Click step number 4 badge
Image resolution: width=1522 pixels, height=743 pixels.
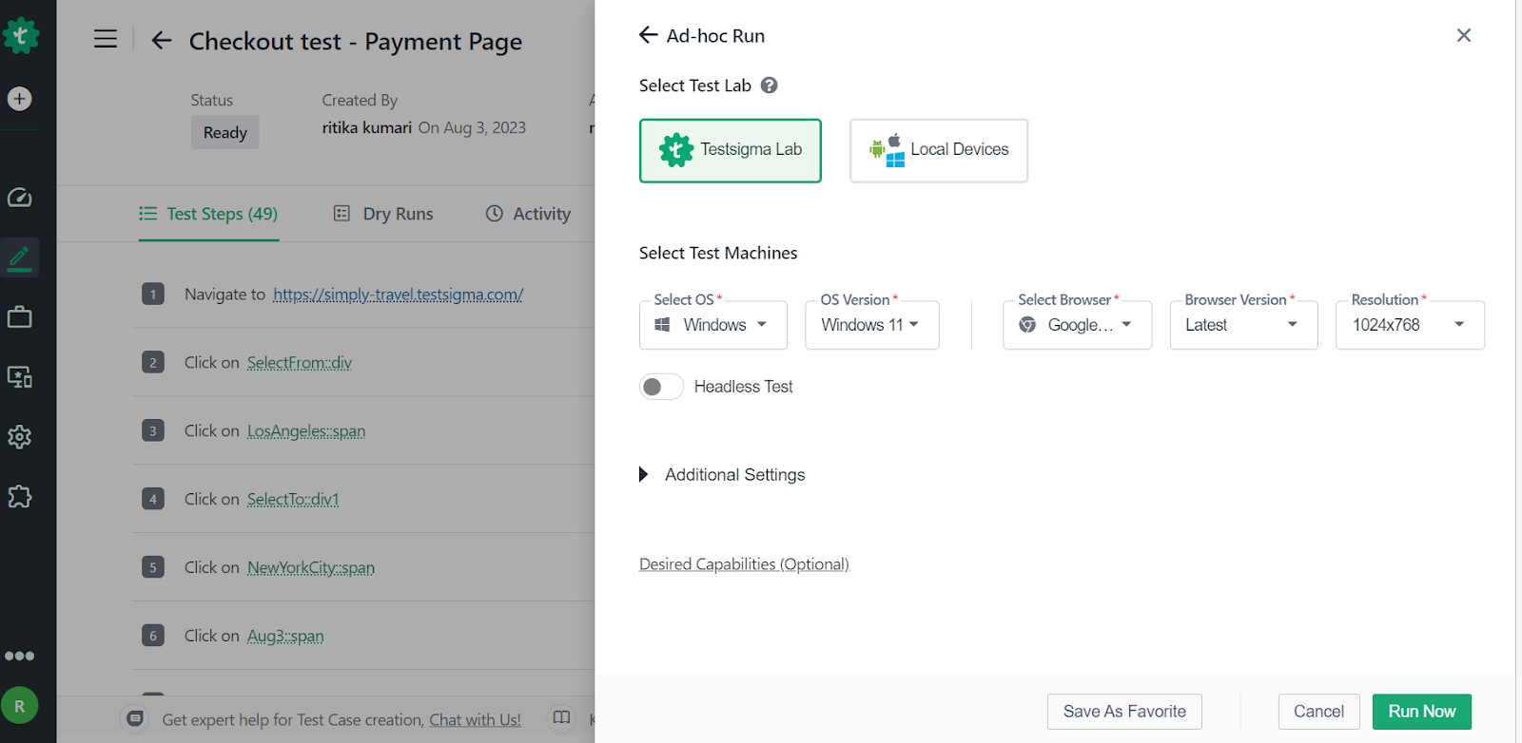(153, 499)
